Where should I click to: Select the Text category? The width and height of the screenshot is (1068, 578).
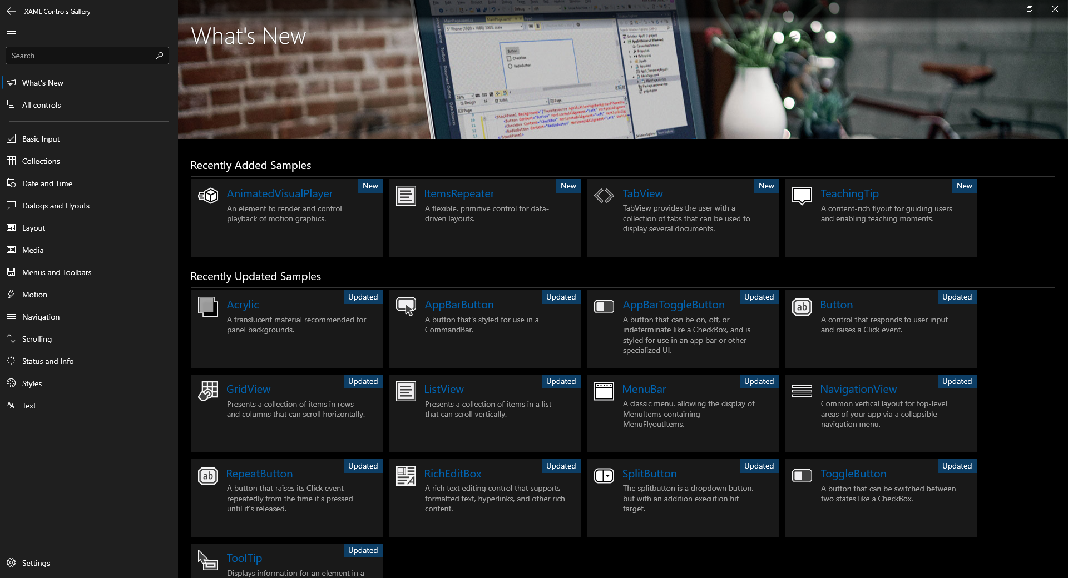tap(89, 406)
